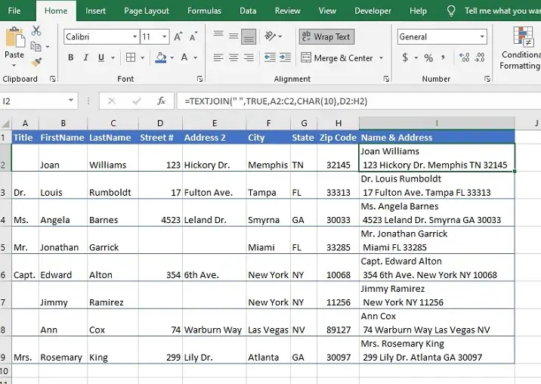Image resolution: width=541 pixels, height=384 pixels.
Task: Click the Percent Style icon
Action: (428, 58)
